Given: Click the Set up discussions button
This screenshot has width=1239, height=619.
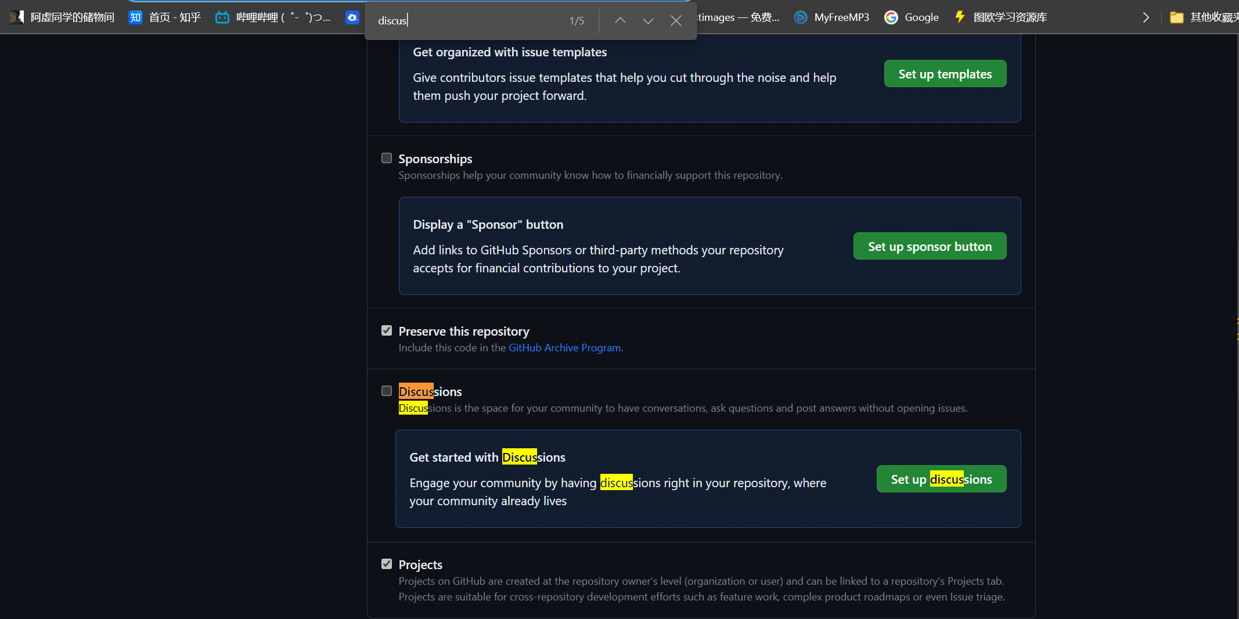Looking at the screenshot, I should pos(941,479).
